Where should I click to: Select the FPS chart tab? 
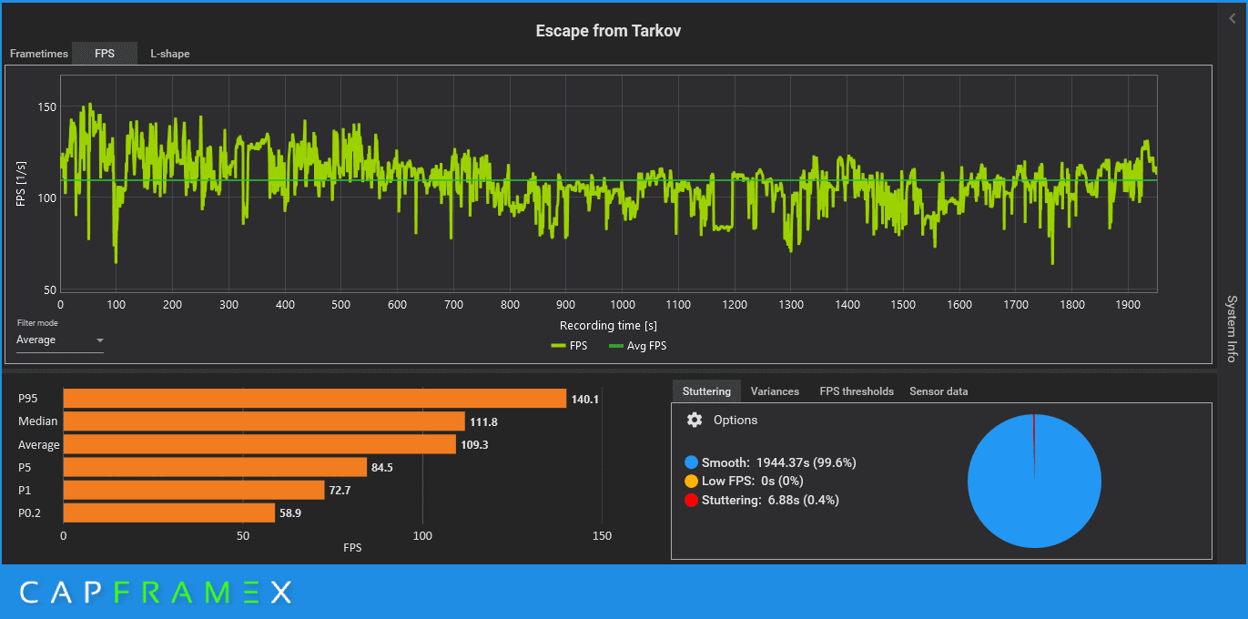click(105, 54)
